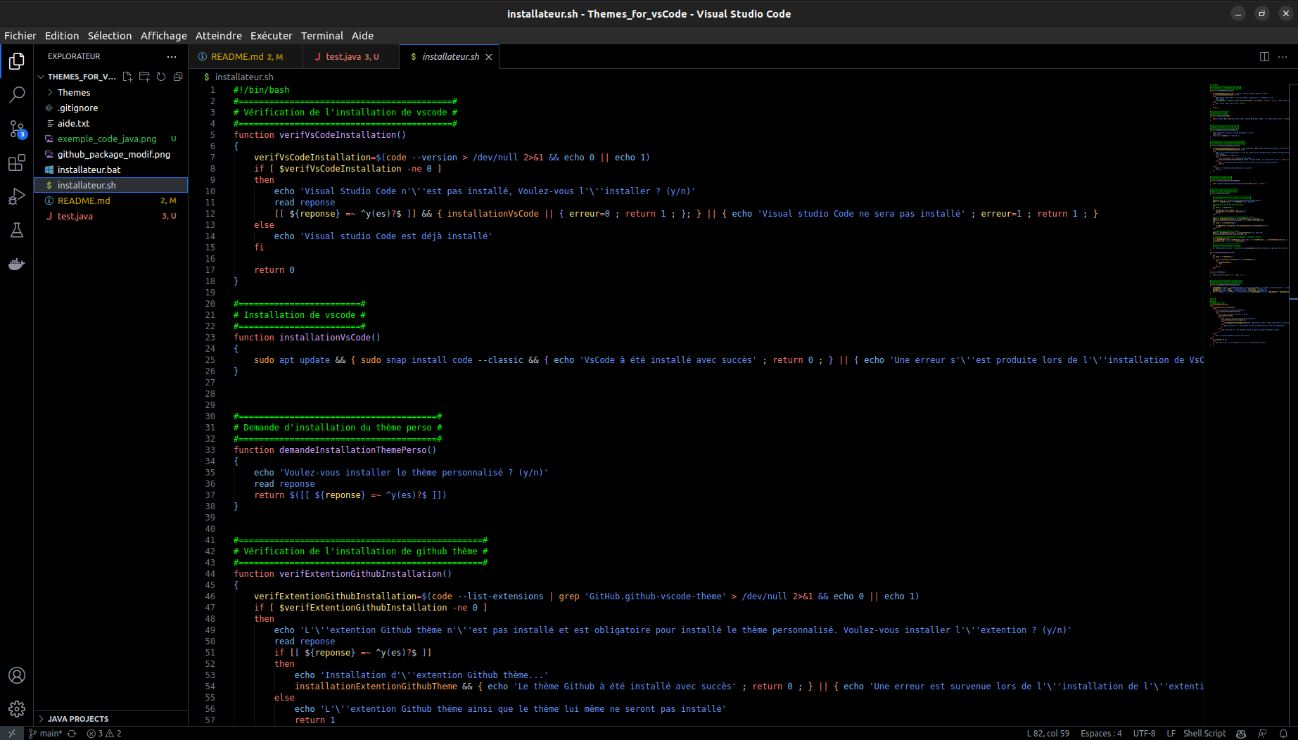Open the Run and Debug view
Screen dimensions: 1298x740
coord(17,197)
